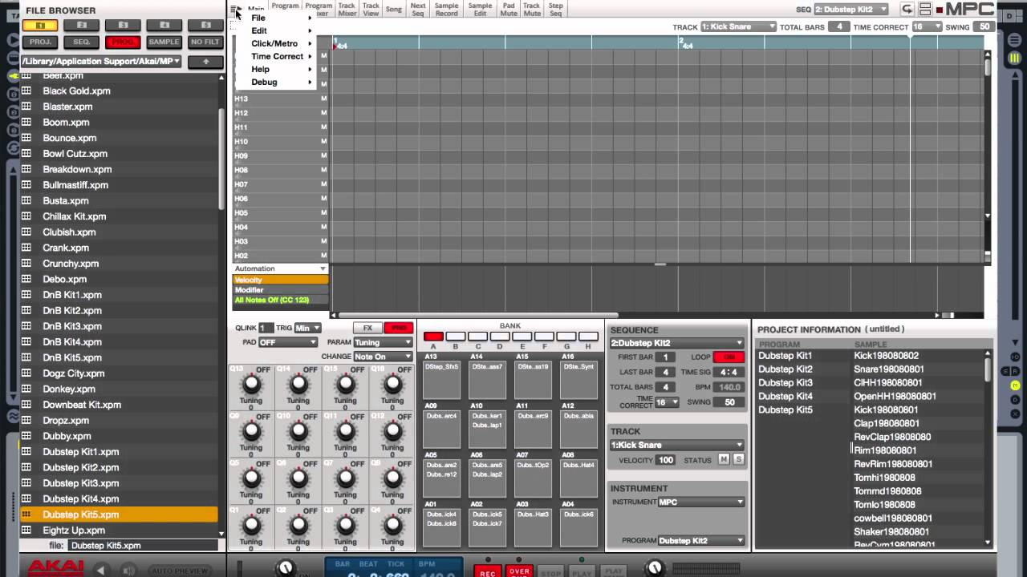Enable the PROG. file filter
The image size is (1027, 577).
pos(123,42)
